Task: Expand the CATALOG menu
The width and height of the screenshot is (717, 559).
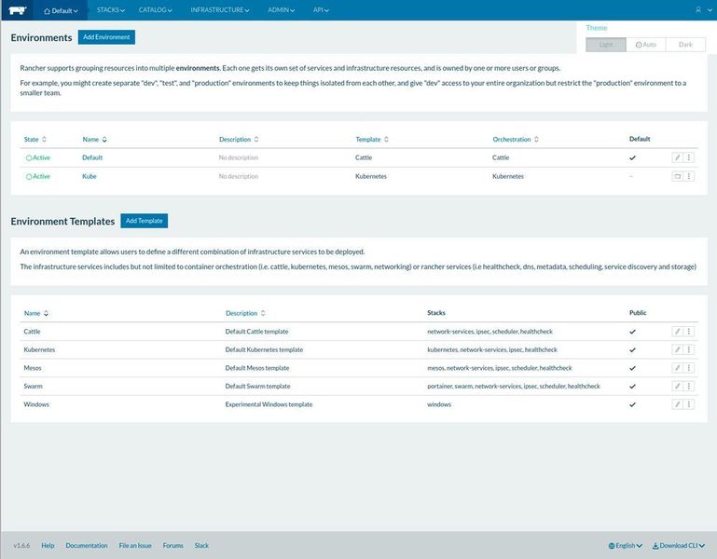Action: (x=156, y=10)
